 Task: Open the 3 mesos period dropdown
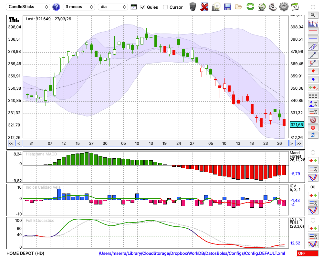coord(79,7)
